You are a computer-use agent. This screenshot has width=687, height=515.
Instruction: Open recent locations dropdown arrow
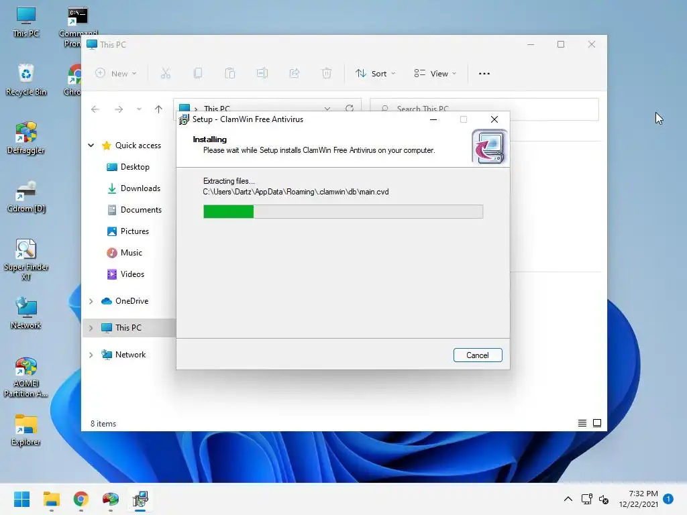(x=139, y=109)
